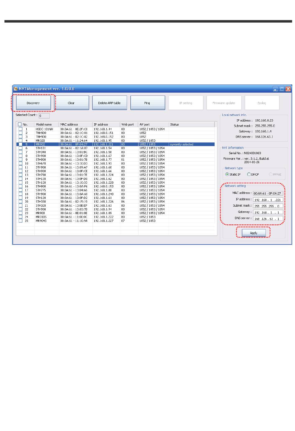This screenshot has height=431, width=295.
Task: Click the DNS server input field
Action: point(268,219)
